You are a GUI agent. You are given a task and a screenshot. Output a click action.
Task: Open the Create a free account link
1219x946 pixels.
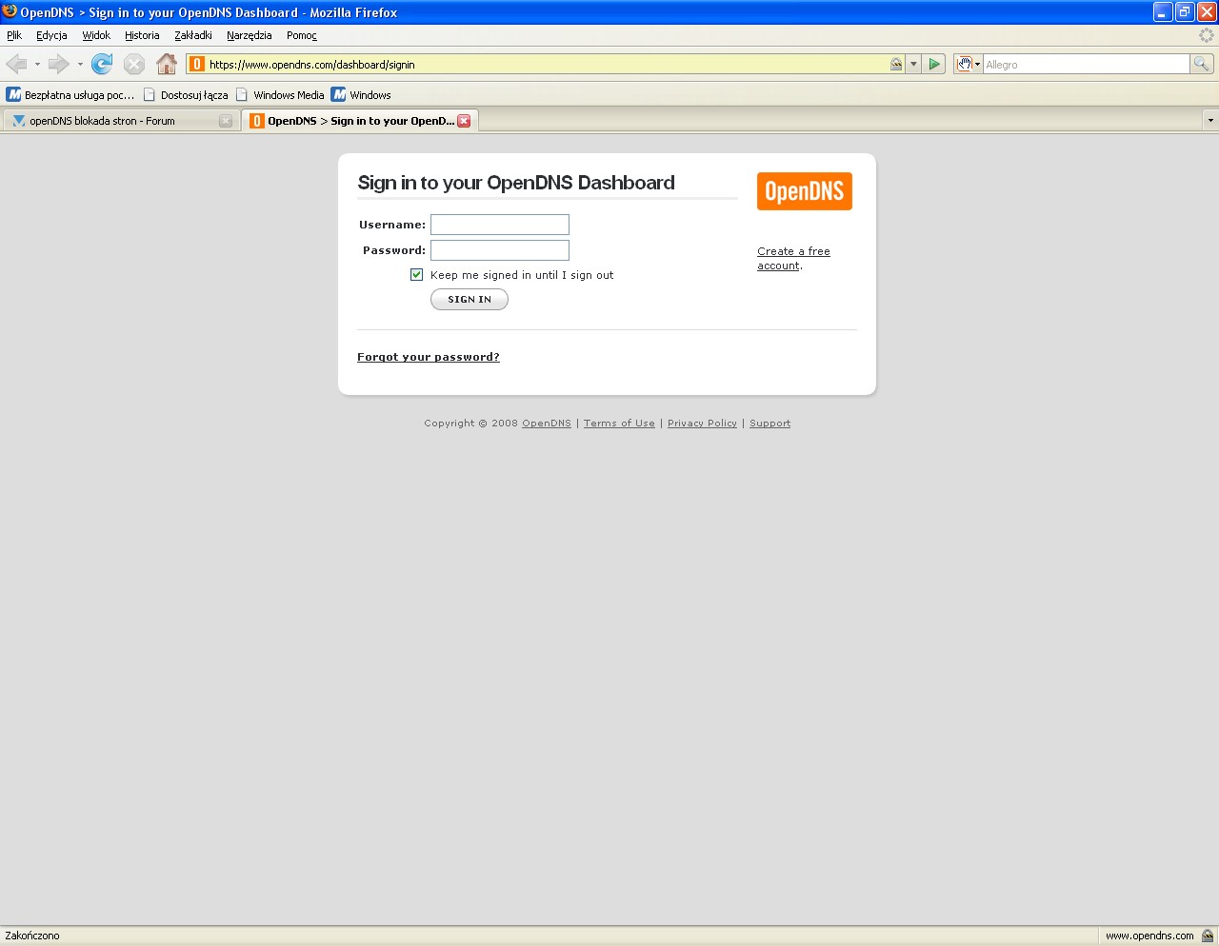coord(793,258)
